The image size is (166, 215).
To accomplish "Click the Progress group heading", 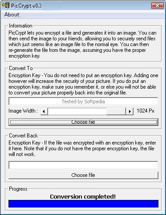I will click(x=18, y=189).
